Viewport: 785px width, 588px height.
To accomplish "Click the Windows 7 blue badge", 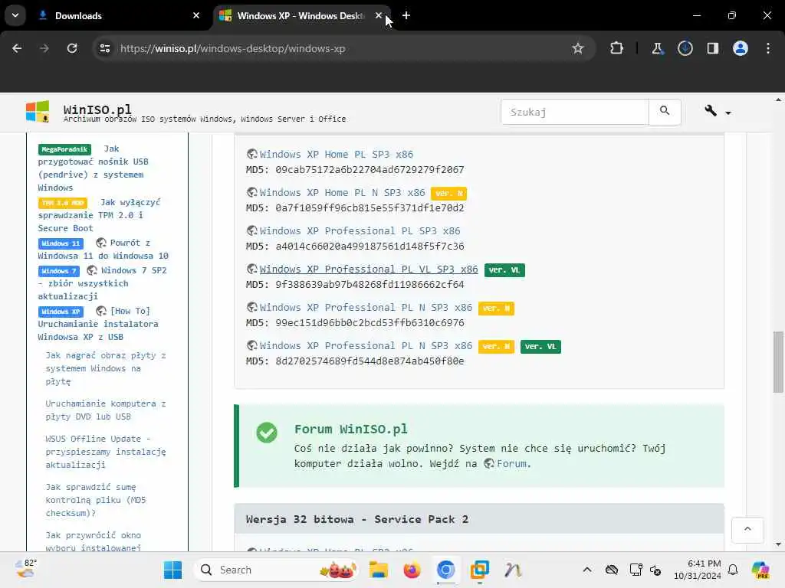I will click(x=58, y=271).
